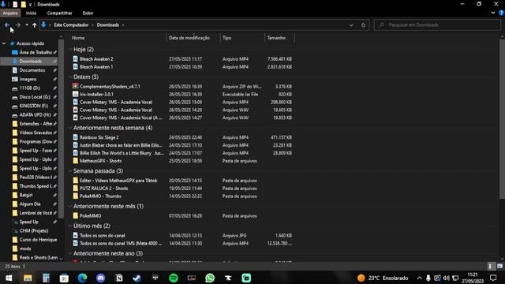Image resolution: width=505 pixels, height=284 pixels.
Task: Select Iris-Installer-3.0.1 jar file icon
Action: (76, 94)
